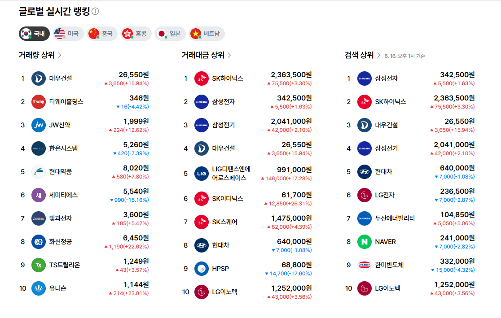The image size is (501, 318).
Task: Click the 104,850원 price of 두산에너빌리티
Action: [x=457, y=214]
